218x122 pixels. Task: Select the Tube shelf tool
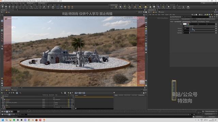(x=10, y=7)
